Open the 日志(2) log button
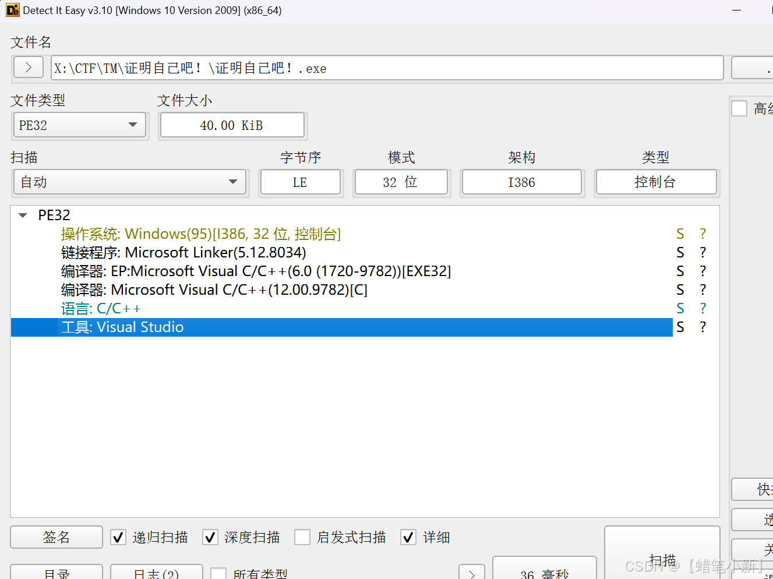773x579 pixels. (157, 573)
